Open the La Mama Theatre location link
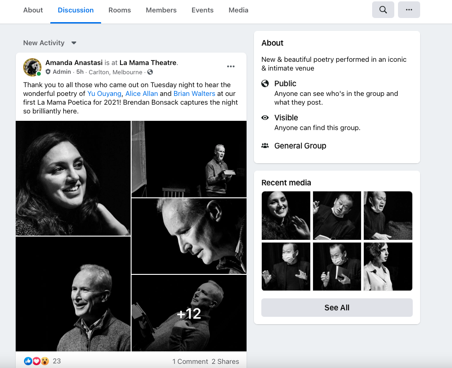The width and height of the screenshot is (452, 368). [x=148, y=62]
